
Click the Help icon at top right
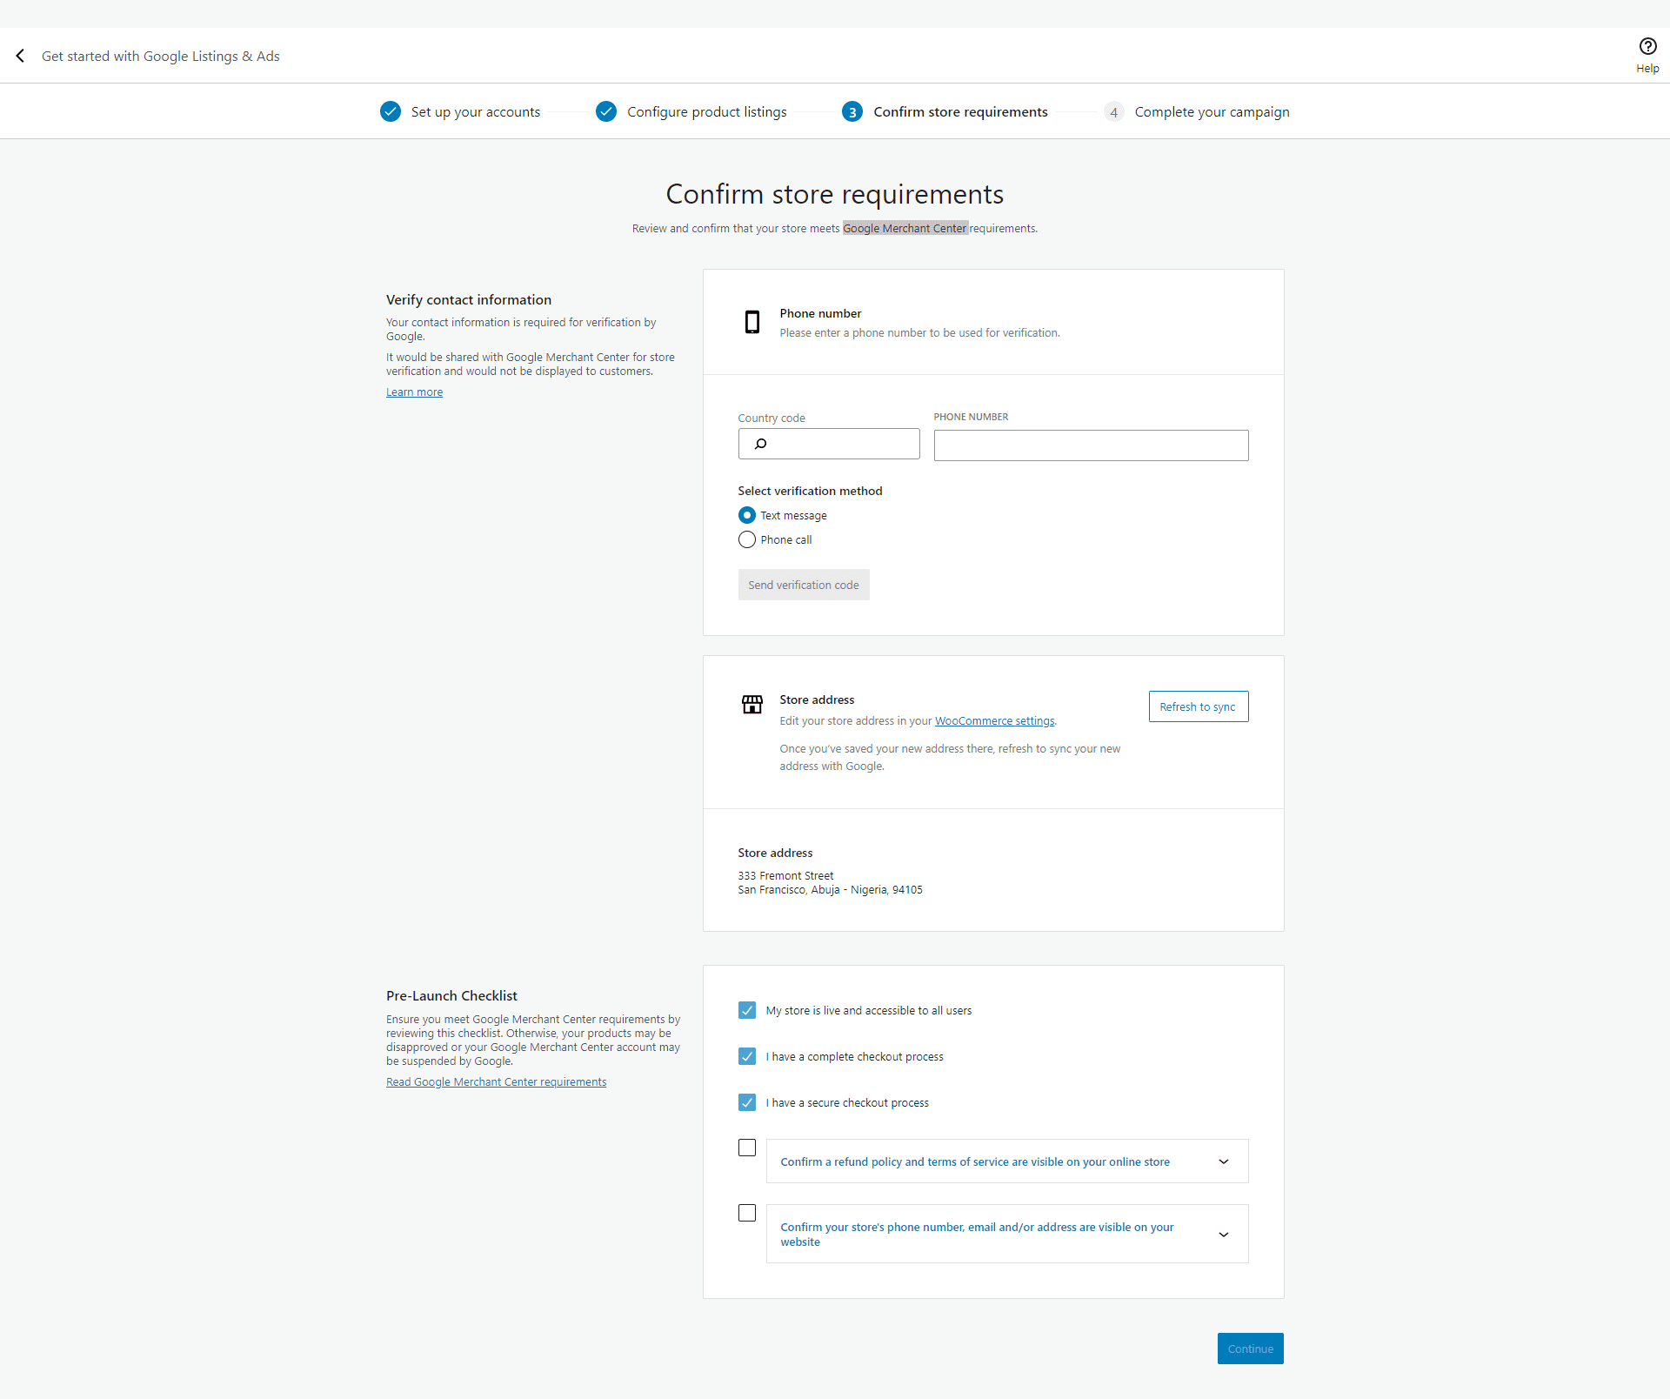pyautogui.click(x=1647, y=47)
